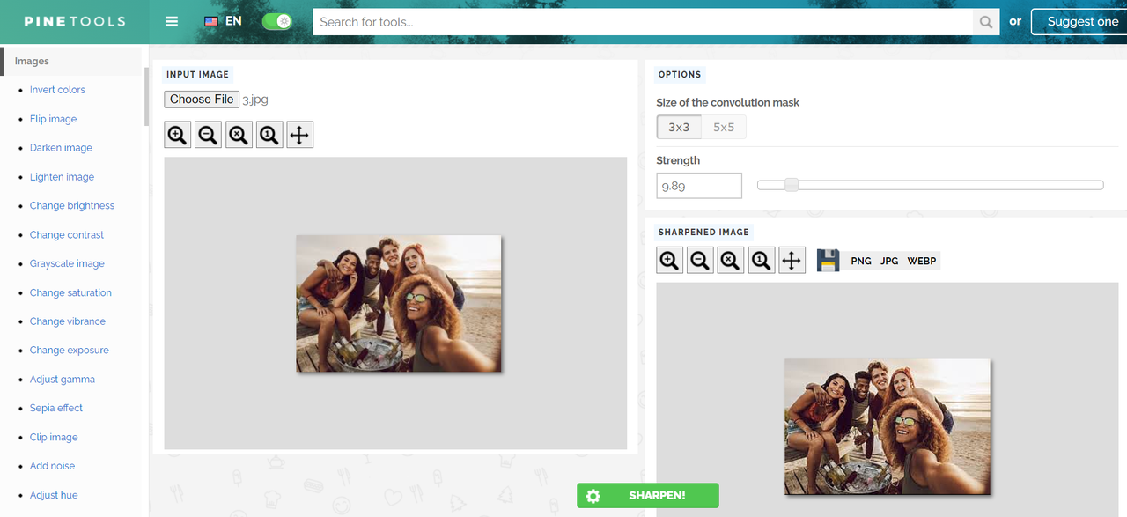The width and height of the screenshot is (1127, 517).
Task: Click the floppy disk save icon
Action: point(828,260)
